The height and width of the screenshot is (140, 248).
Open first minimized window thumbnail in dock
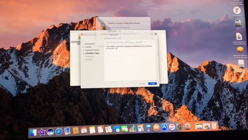[x=199, y=126]
